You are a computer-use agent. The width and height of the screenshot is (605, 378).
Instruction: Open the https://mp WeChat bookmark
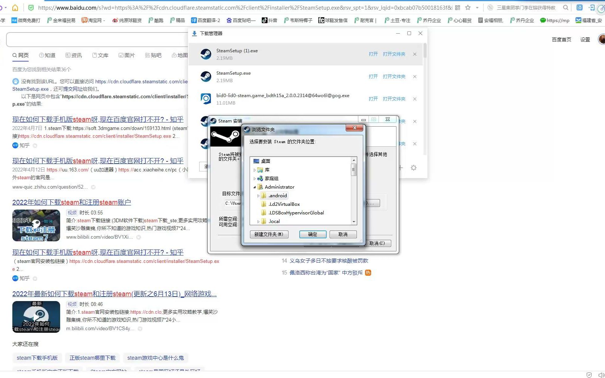coord(555,20)
